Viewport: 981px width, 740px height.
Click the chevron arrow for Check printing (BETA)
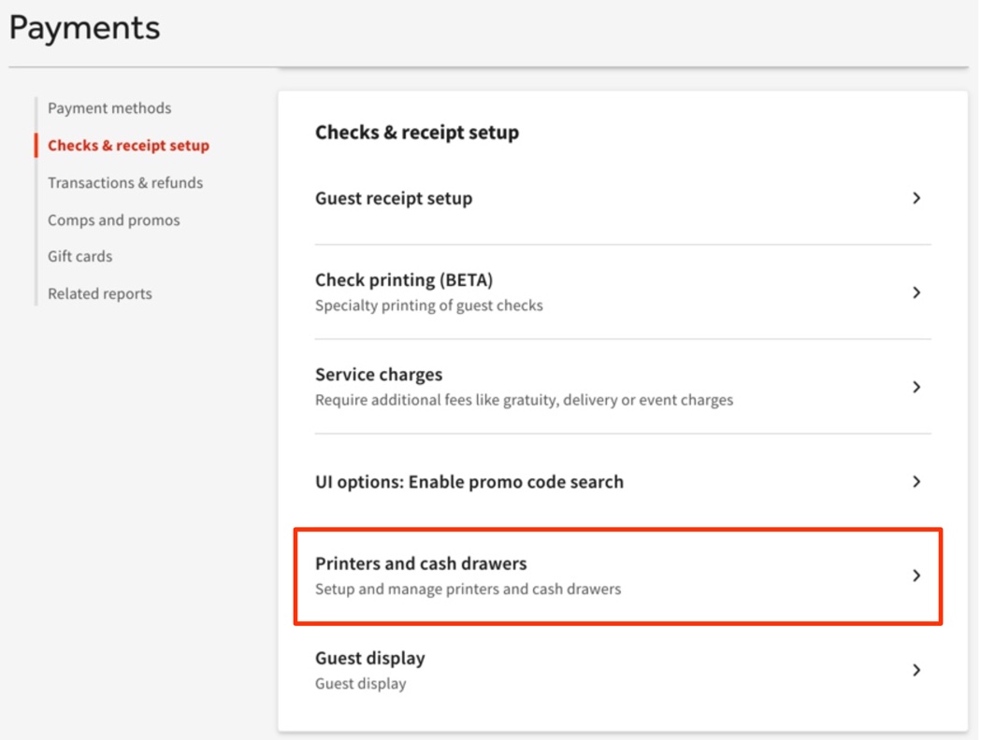(x=916, y=292)
